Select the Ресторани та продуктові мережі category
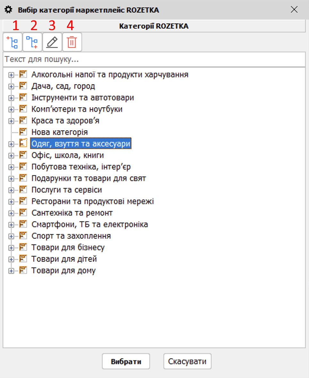309x378 pixels. click(x=93, y=201)
